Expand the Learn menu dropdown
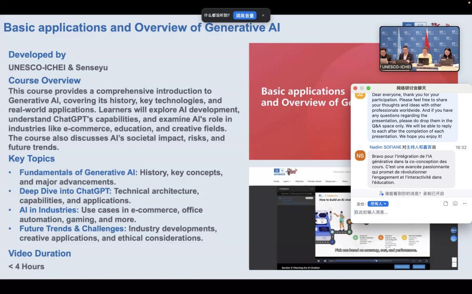 [287, 181]
